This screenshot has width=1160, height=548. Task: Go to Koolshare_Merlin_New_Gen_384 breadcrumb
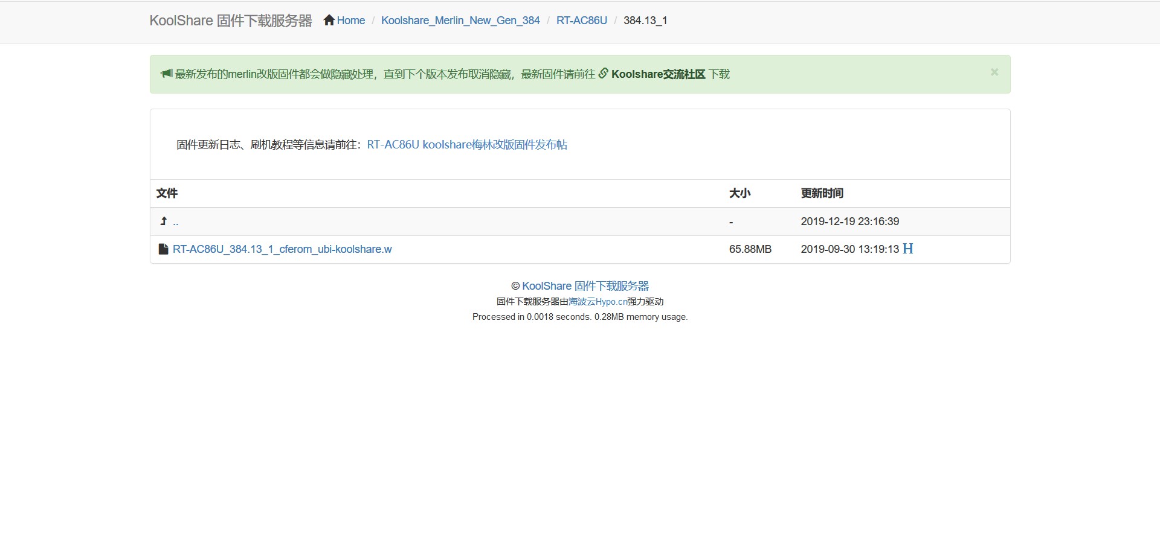click(x=460, y=21)
